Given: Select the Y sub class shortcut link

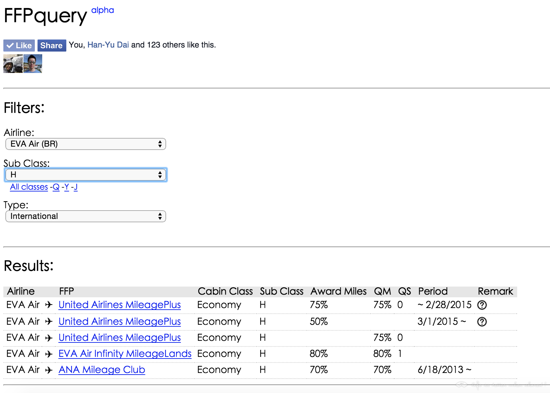Looking at the screenshot, I should point(67,187).
